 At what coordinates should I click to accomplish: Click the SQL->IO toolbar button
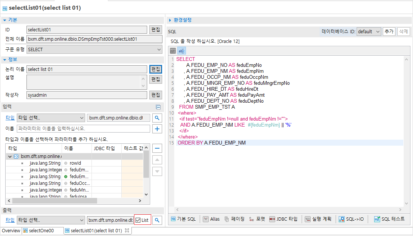click(351, 219)
